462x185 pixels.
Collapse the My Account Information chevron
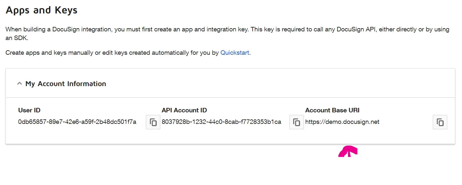pos(20,84)
